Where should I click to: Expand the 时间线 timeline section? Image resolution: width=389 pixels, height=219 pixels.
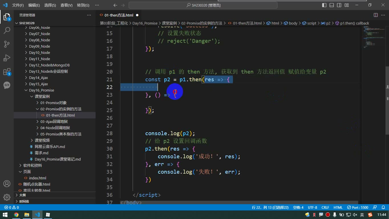pos(24,201)
